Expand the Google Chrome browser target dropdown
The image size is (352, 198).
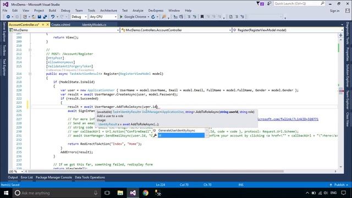[148, 17]
